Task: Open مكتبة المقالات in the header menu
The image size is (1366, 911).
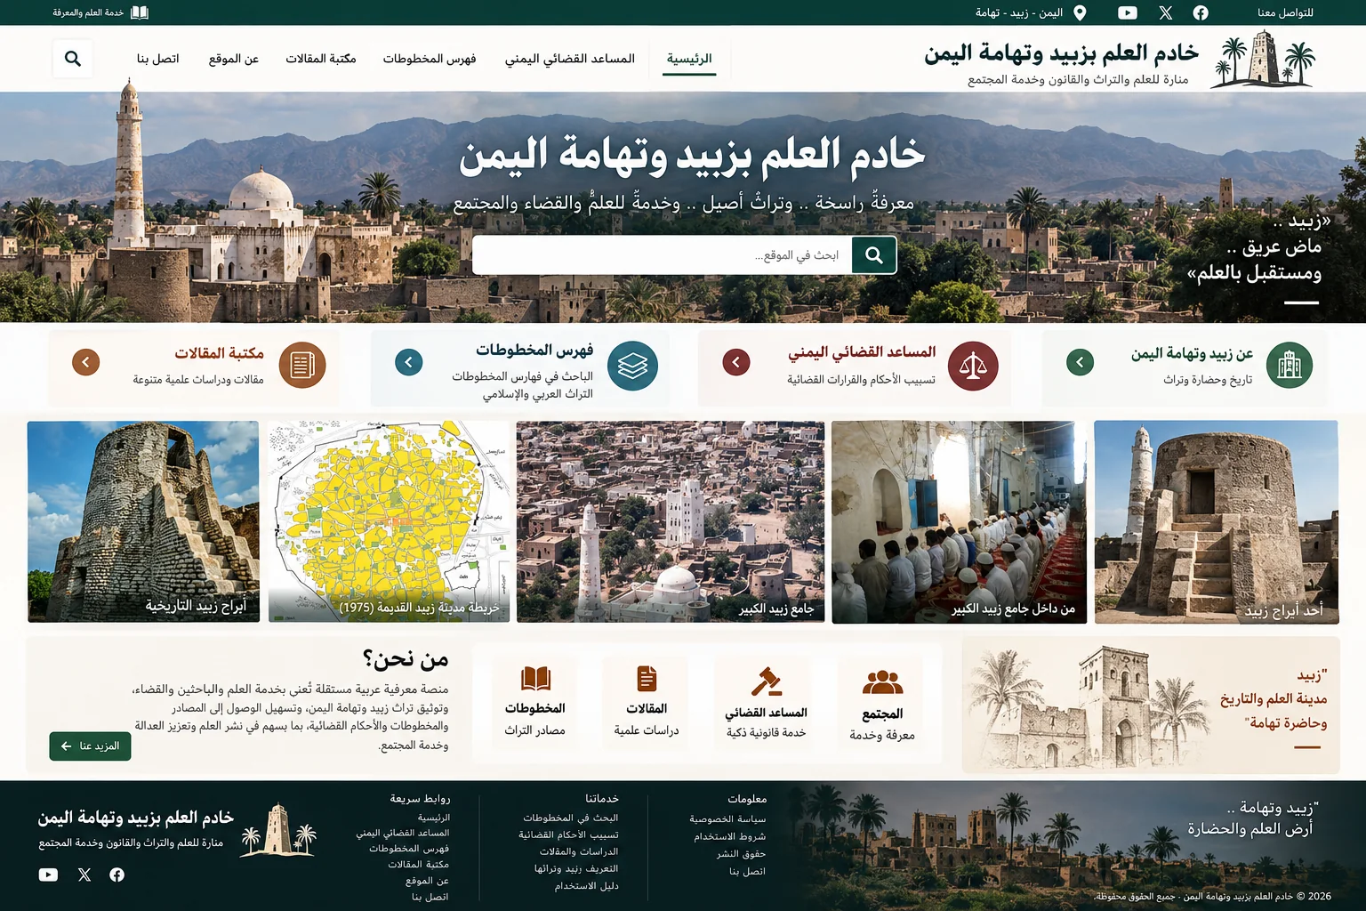Action: coord(321,59)
